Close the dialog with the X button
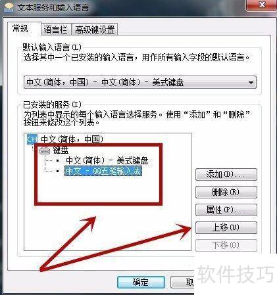The height and width of the screenshot is (295, 277). (x=262, y=5)
